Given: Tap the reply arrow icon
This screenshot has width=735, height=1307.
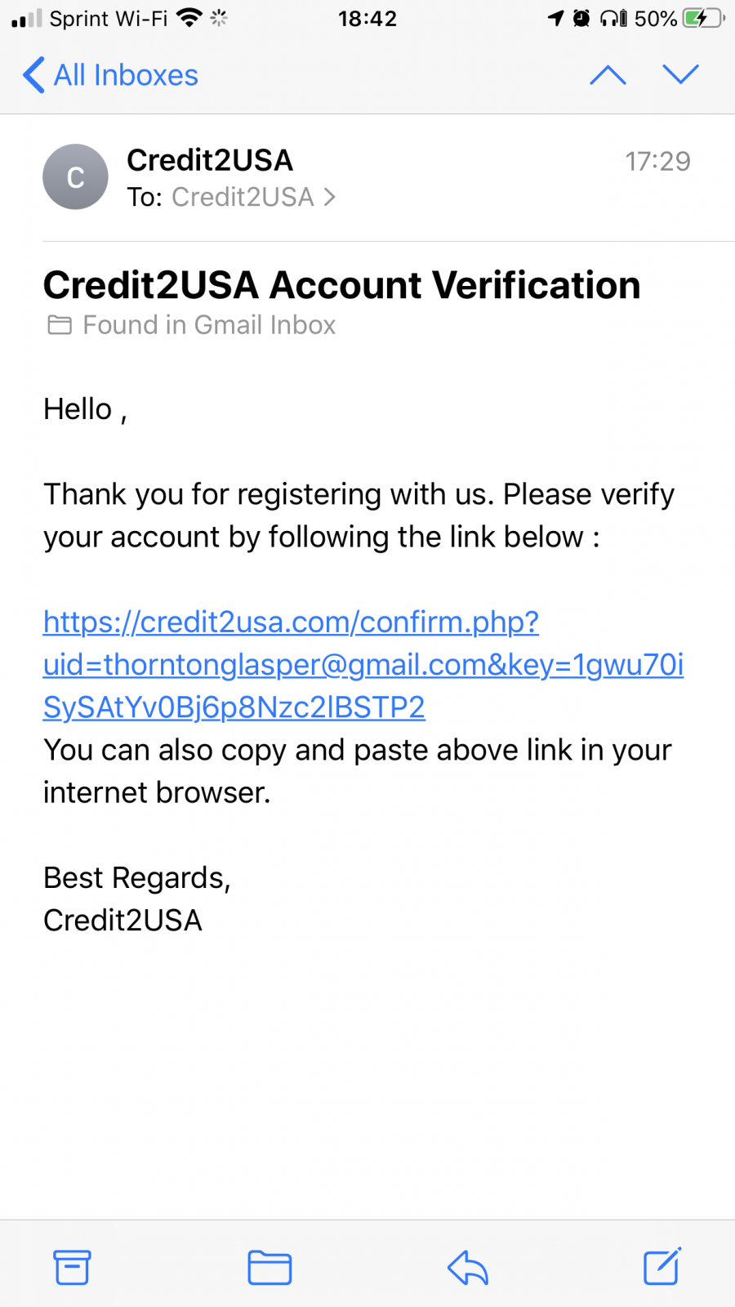Looking at the screenshot, I should [x=468, y=1268].
